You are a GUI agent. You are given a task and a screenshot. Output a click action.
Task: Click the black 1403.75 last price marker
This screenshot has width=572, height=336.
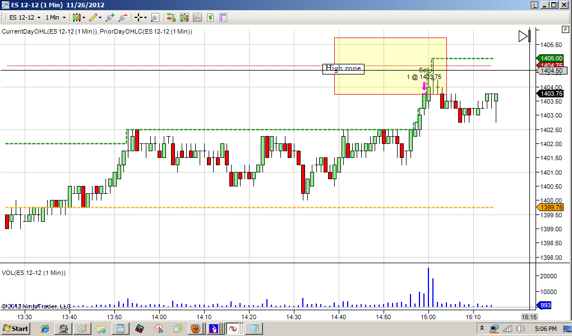click(x=550, y=94)
